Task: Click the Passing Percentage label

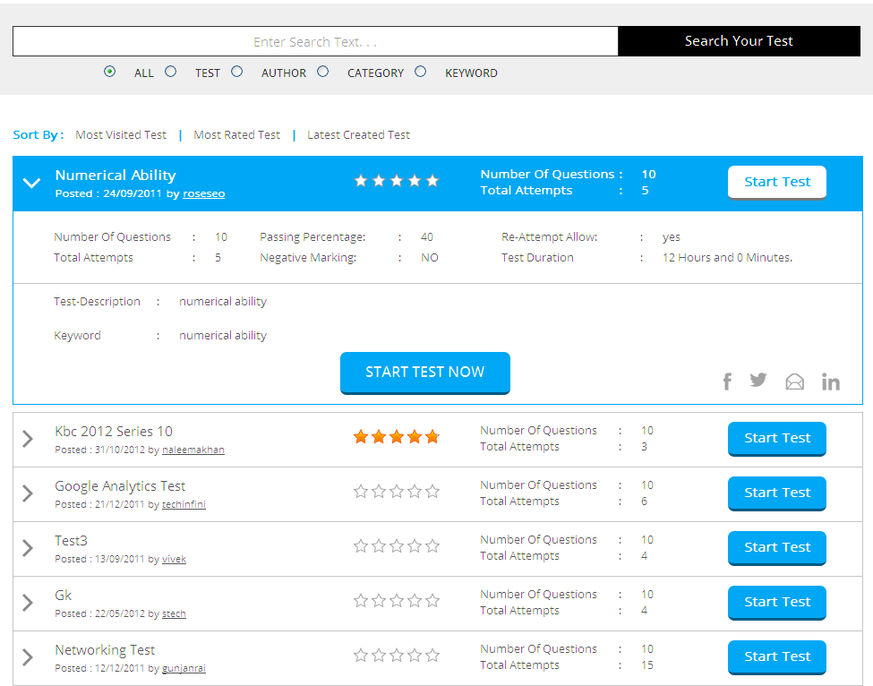Action: click(x=312, y=237)
